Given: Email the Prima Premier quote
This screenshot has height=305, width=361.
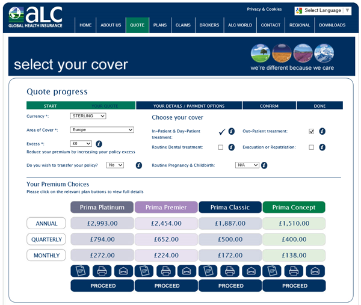Looking at the screenshot, I should click(x=187, y=271).
